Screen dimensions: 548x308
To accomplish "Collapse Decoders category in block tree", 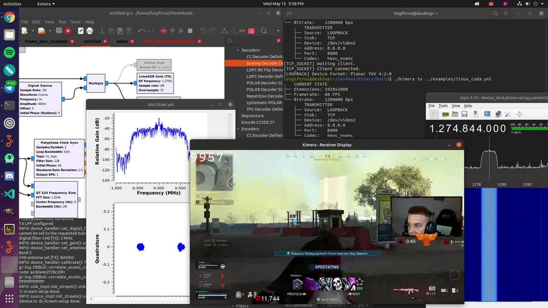I will tap(238, 50).
